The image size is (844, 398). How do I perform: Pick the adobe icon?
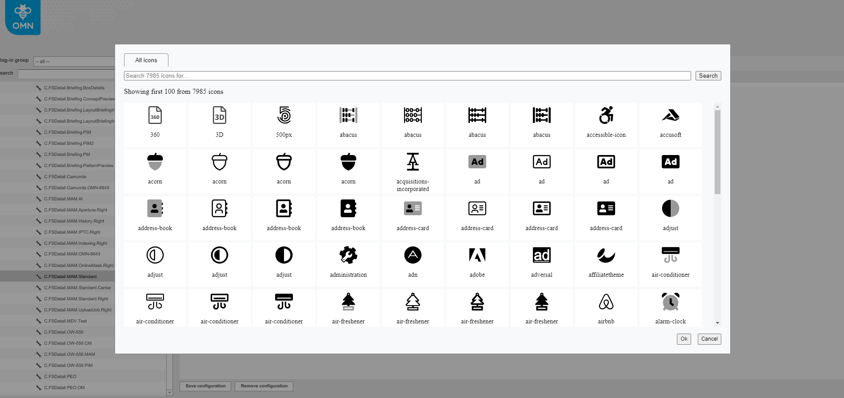click(x=477, y=264)
